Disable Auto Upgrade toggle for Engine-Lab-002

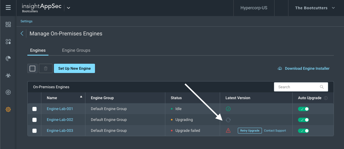tap(303, 120)
